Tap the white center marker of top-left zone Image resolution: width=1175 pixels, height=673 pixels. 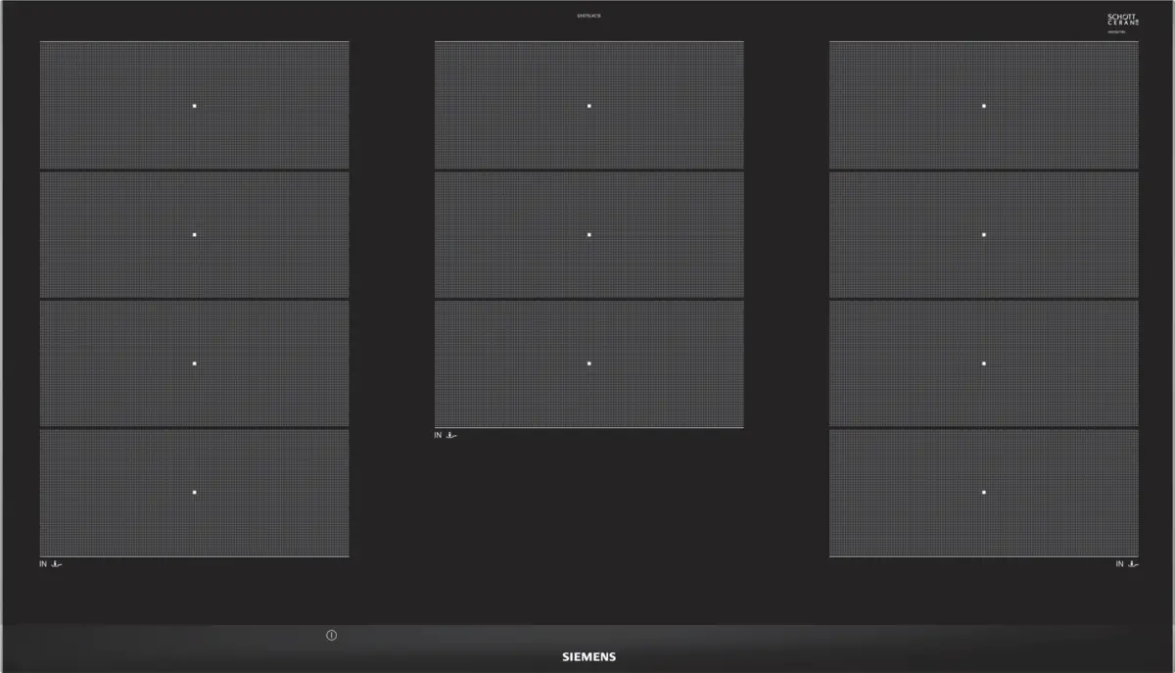pos(195,106)
